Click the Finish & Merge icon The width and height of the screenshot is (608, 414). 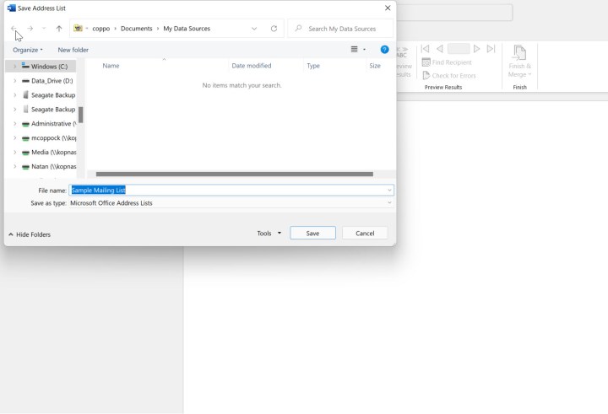click(x=519, y=54)
